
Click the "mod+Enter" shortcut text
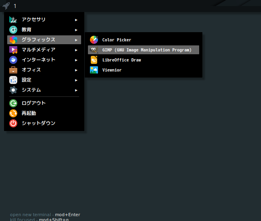point(67,215)
